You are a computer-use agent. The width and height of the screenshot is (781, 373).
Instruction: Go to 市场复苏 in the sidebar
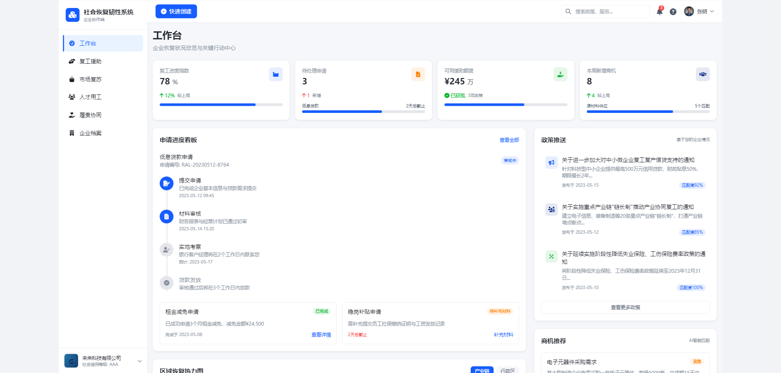(x=103, y=79)
